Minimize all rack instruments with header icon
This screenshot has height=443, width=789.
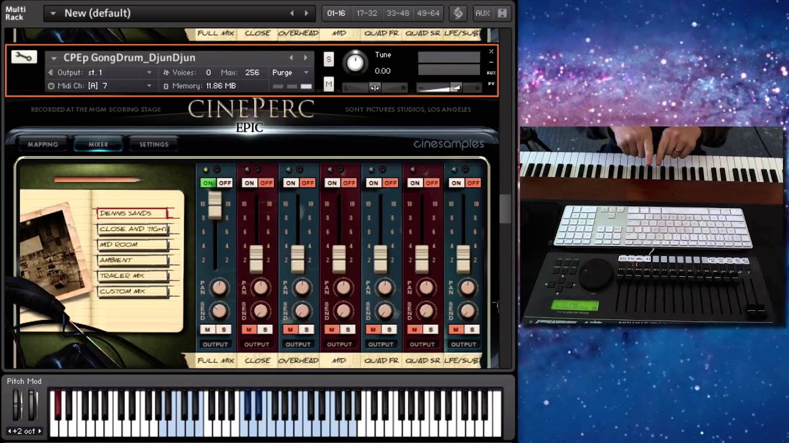(502, 13)
